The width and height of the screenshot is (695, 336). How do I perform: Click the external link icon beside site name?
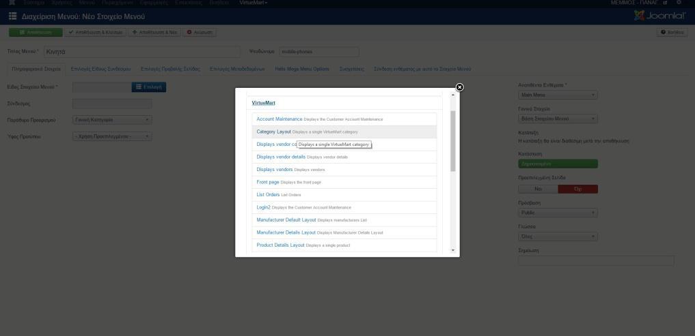665,3
